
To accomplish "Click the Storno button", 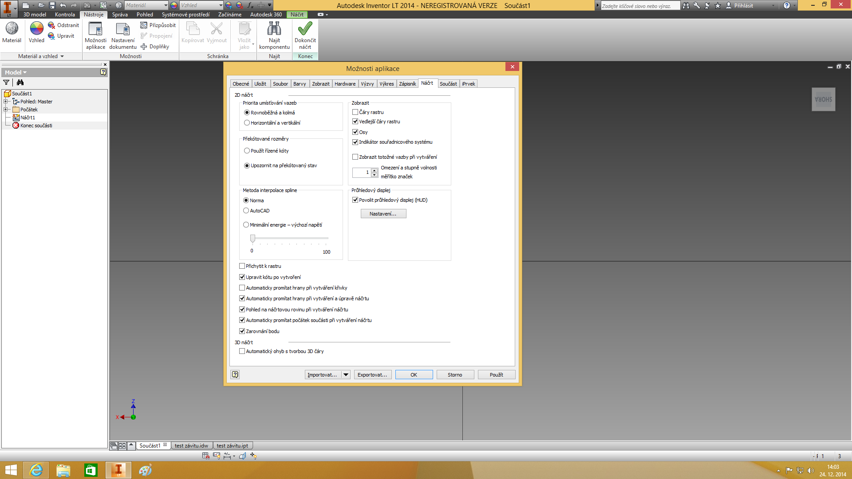I will 455,375.
